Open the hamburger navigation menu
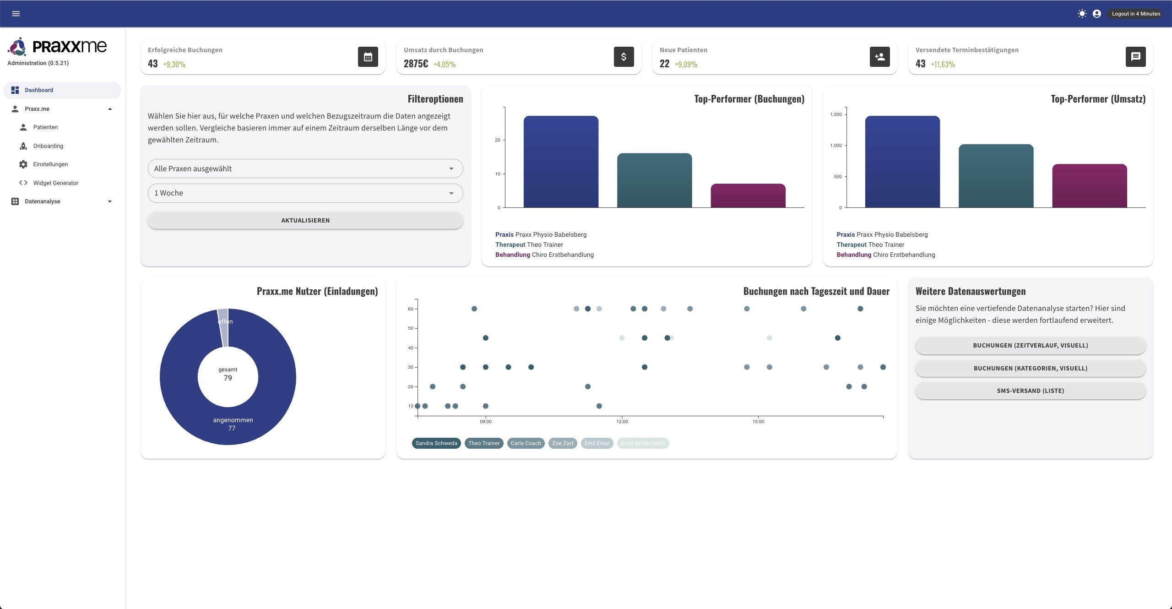 tap(16, 13)
